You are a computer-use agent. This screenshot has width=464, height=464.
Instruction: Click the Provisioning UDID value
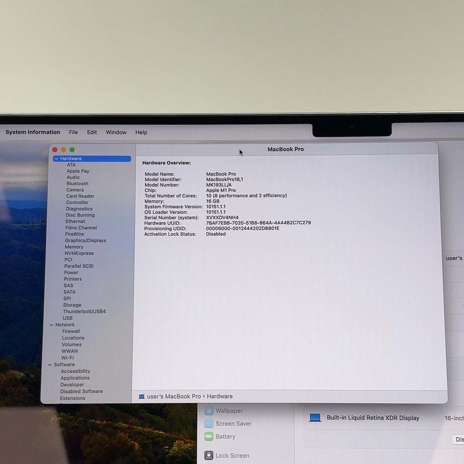coord(243,228)
